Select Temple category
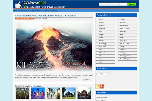 coord(123,47)
